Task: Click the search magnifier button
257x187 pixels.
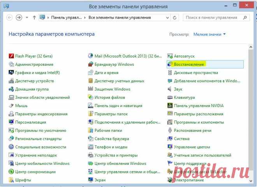Action: [x=245, y=17]
